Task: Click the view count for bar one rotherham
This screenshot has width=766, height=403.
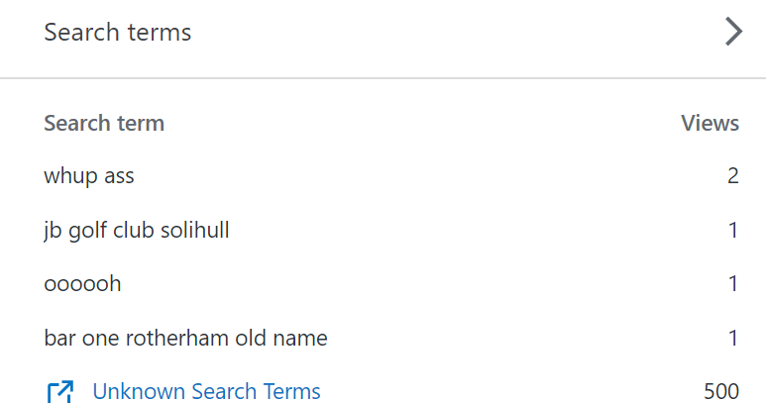Action: 733,339
